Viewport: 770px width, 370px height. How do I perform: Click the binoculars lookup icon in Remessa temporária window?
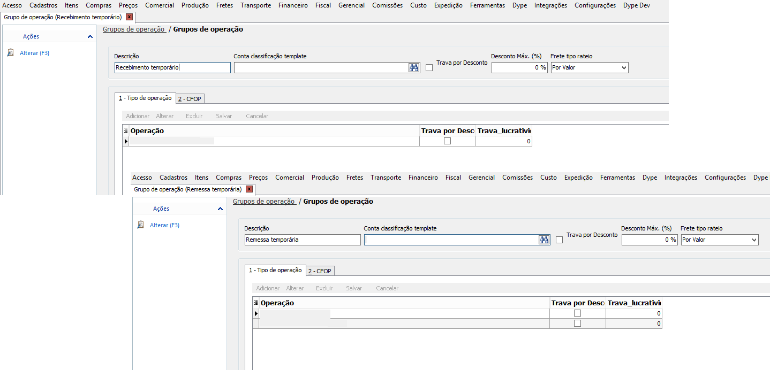coord(544,240)
